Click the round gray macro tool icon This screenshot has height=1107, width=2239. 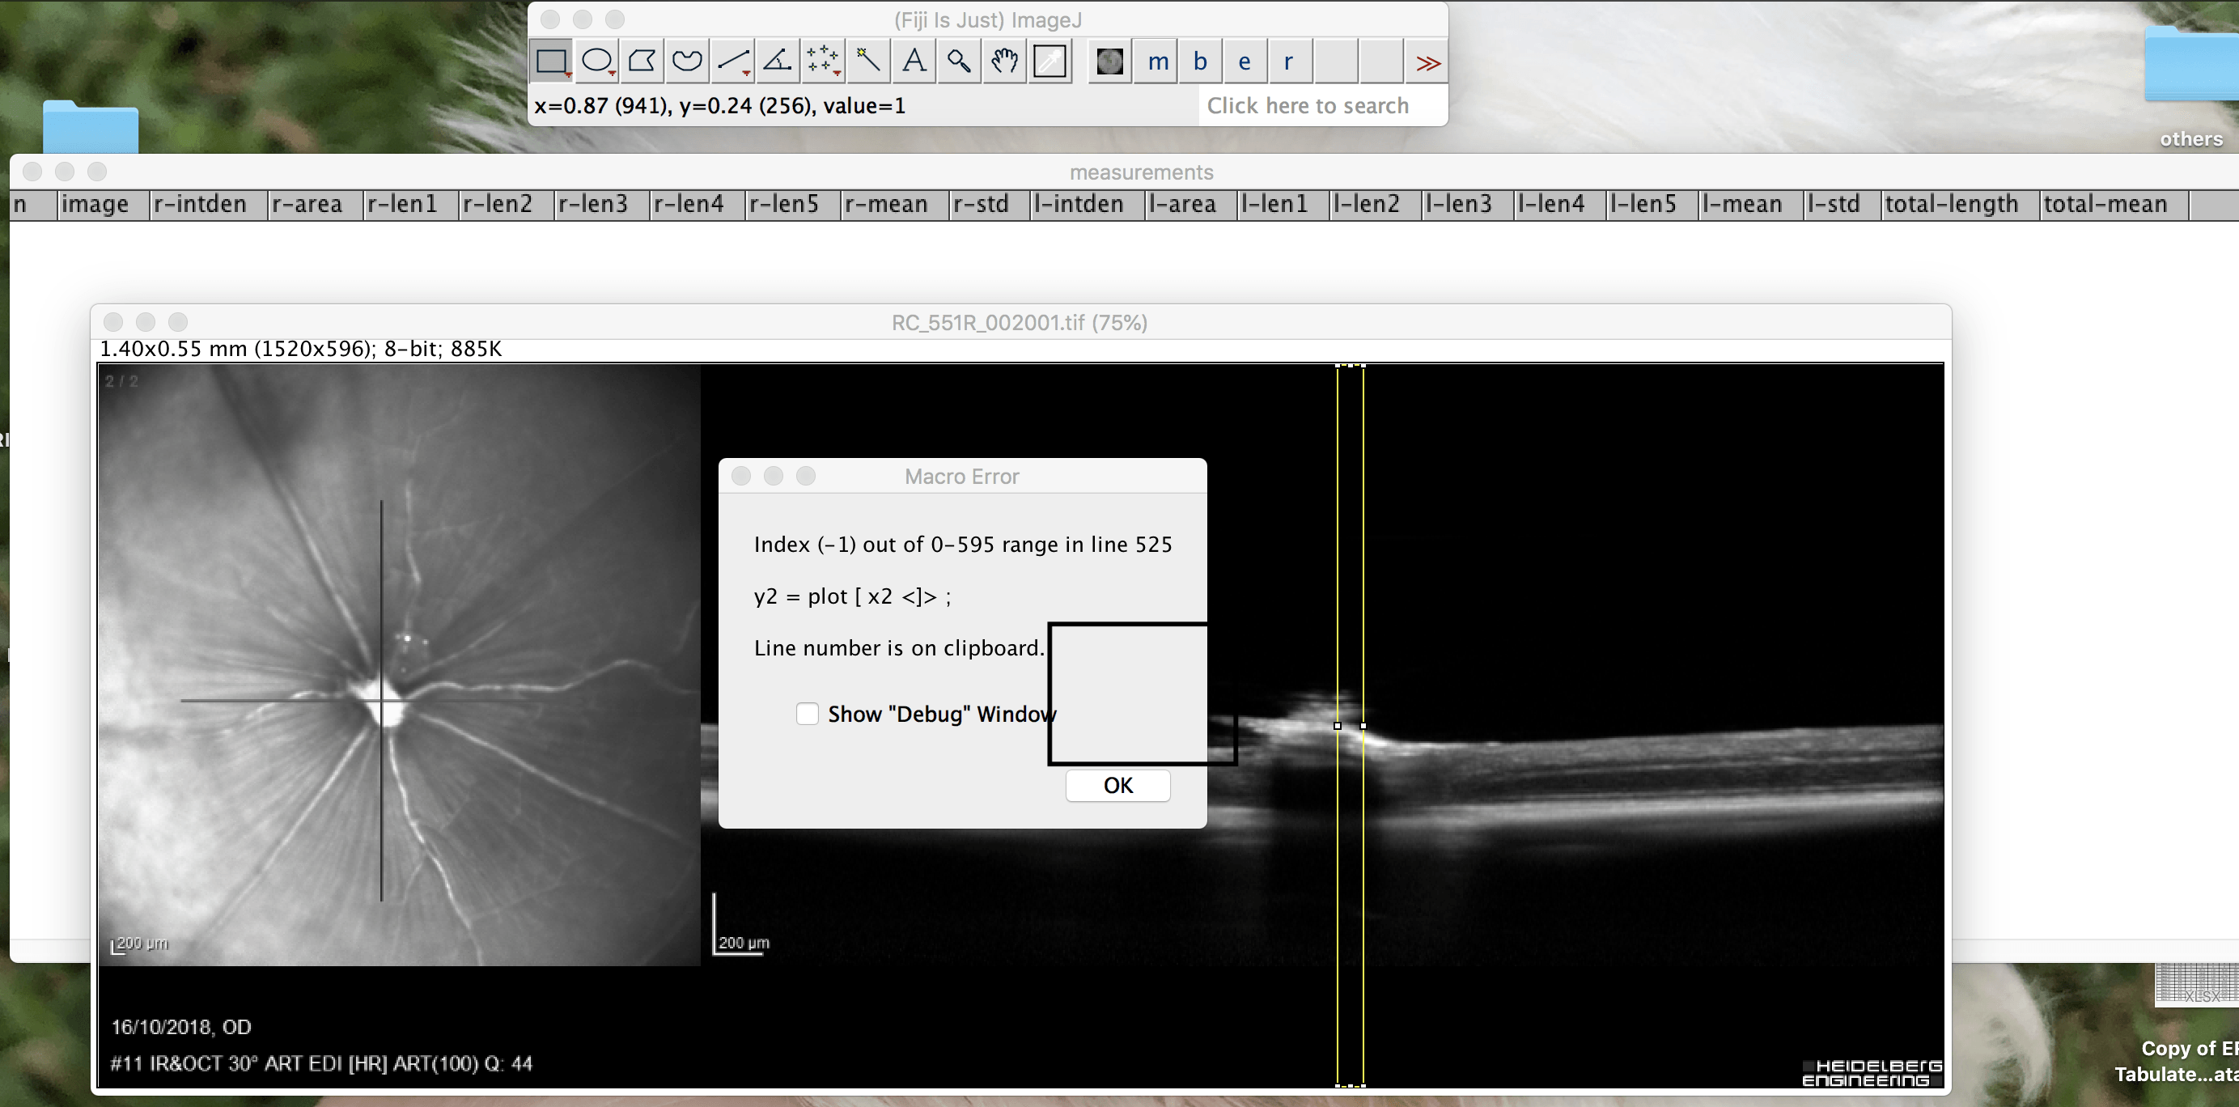point(1110,61)
